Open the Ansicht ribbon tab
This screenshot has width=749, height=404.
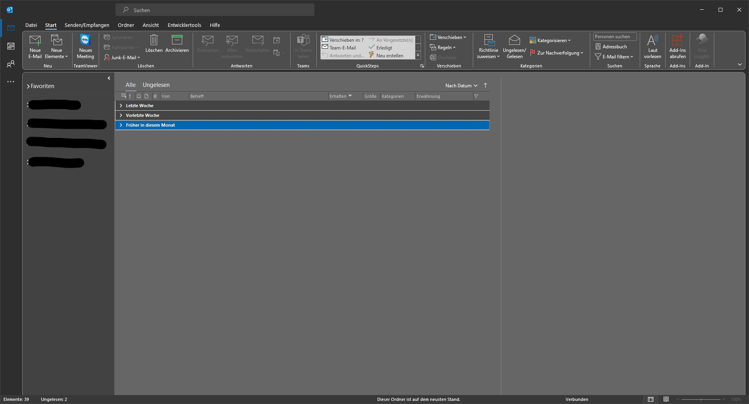151,25
